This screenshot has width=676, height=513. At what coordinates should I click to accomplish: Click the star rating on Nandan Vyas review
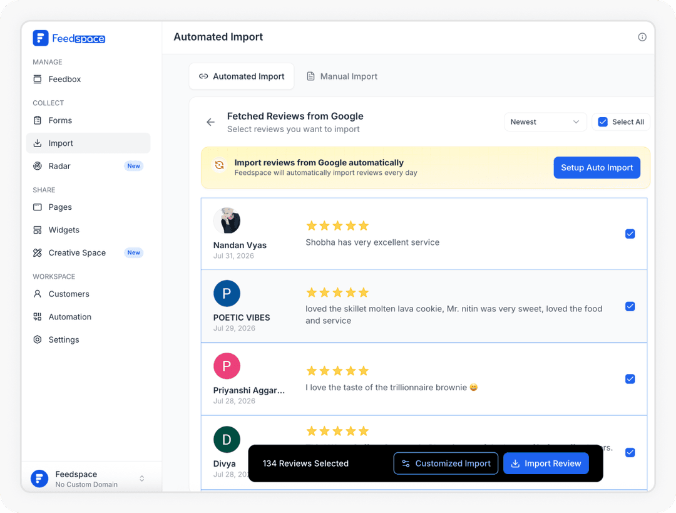(337, 225)
